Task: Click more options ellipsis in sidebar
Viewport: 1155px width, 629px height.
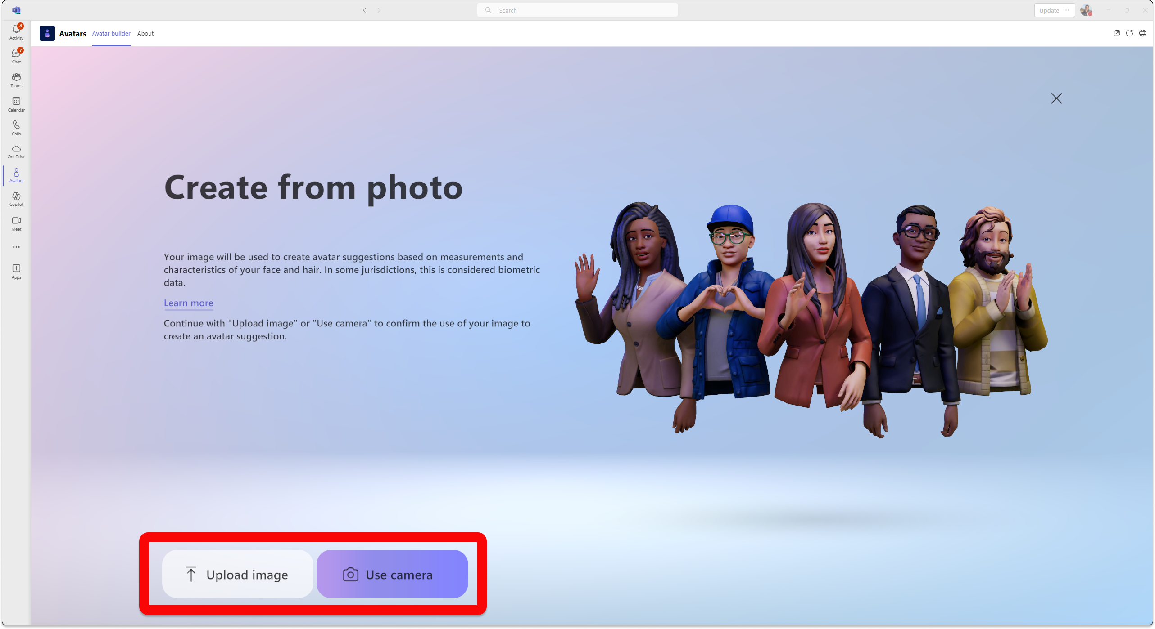Action: point(16,247)
